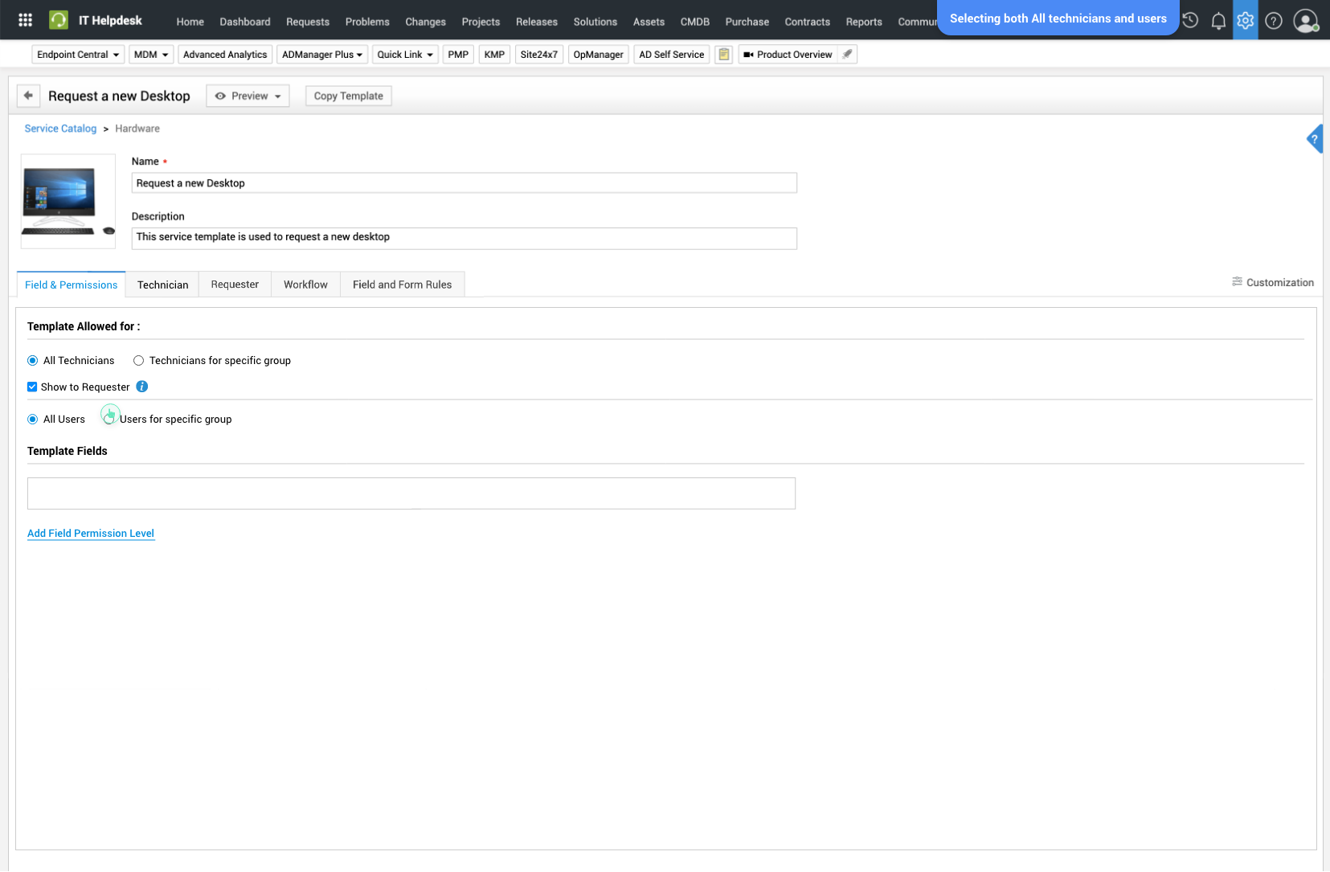Open the Quick Link dropdown
The image size is (1330, 872).
pos(405,55)
